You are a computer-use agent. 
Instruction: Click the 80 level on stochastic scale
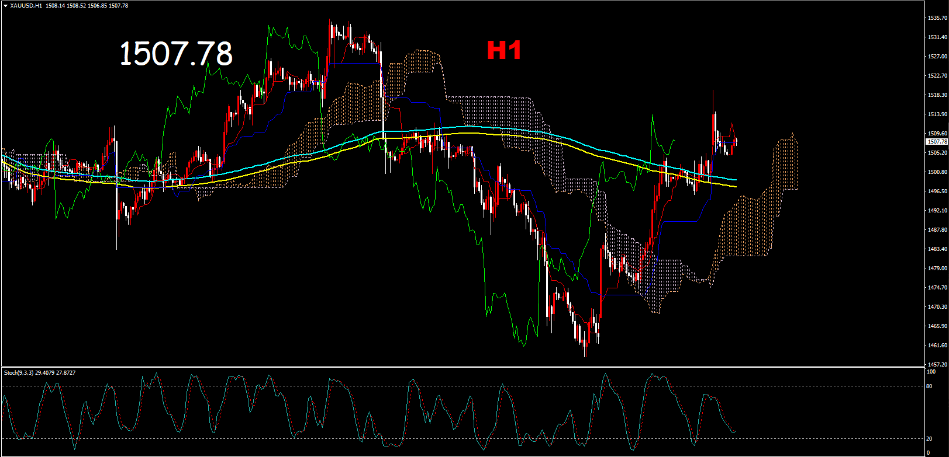[930, 386]
